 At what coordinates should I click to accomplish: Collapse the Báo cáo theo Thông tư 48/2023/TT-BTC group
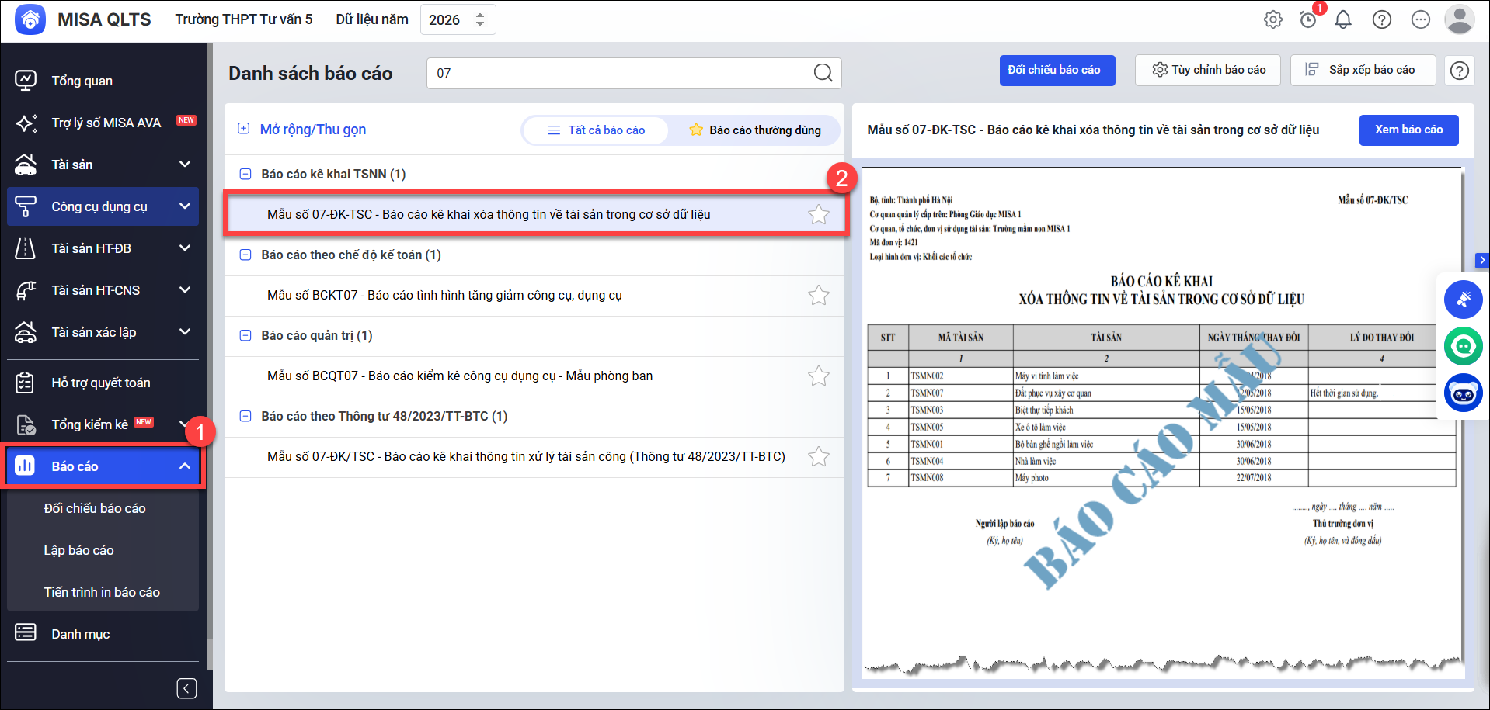[x=245, y=417]
